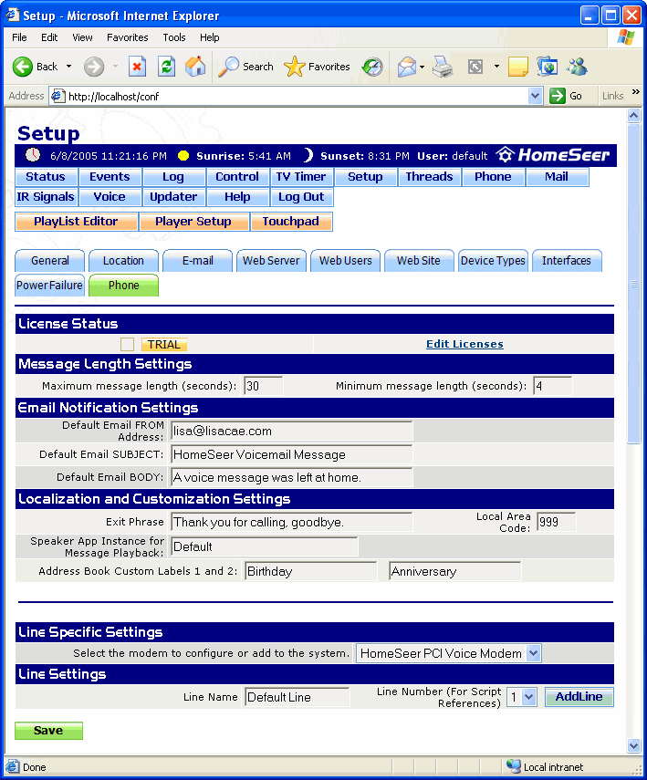Open the Search magnifier icon
647x780 pixels.
click(x=228, y=67)
